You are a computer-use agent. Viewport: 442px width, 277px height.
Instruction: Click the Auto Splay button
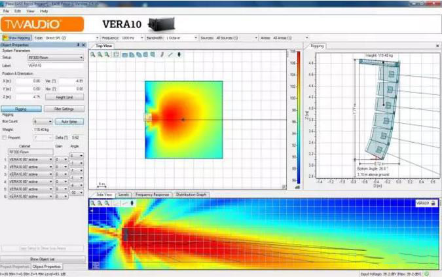point(69,121)
